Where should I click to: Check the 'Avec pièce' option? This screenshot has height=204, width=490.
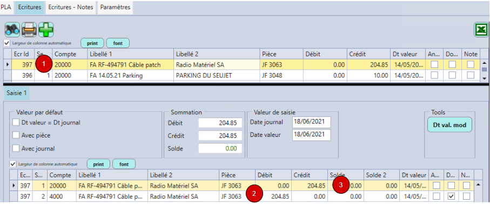pos(16,135)
